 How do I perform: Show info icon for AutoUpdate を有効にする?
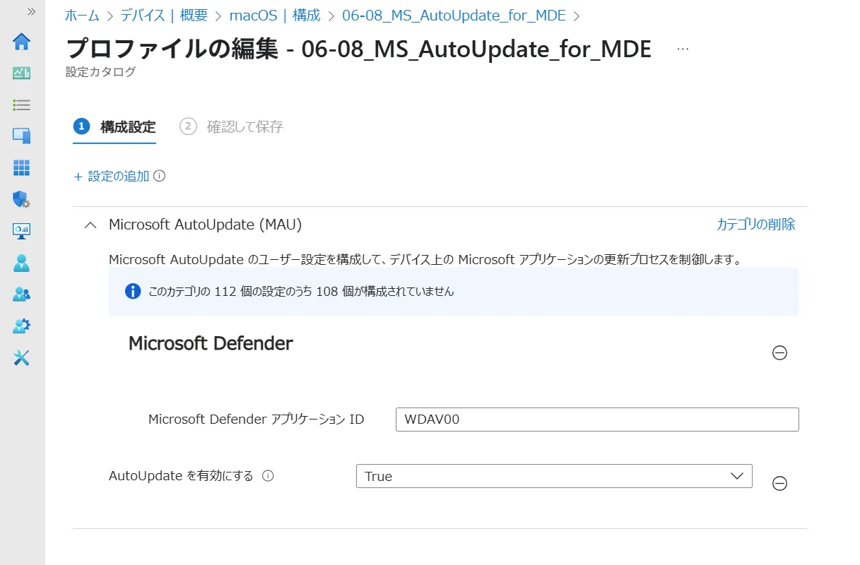point(268,476)
